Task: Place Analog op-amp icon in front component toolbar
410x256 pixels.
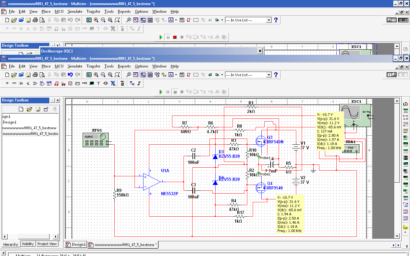Action: click(x=35, y=83)
